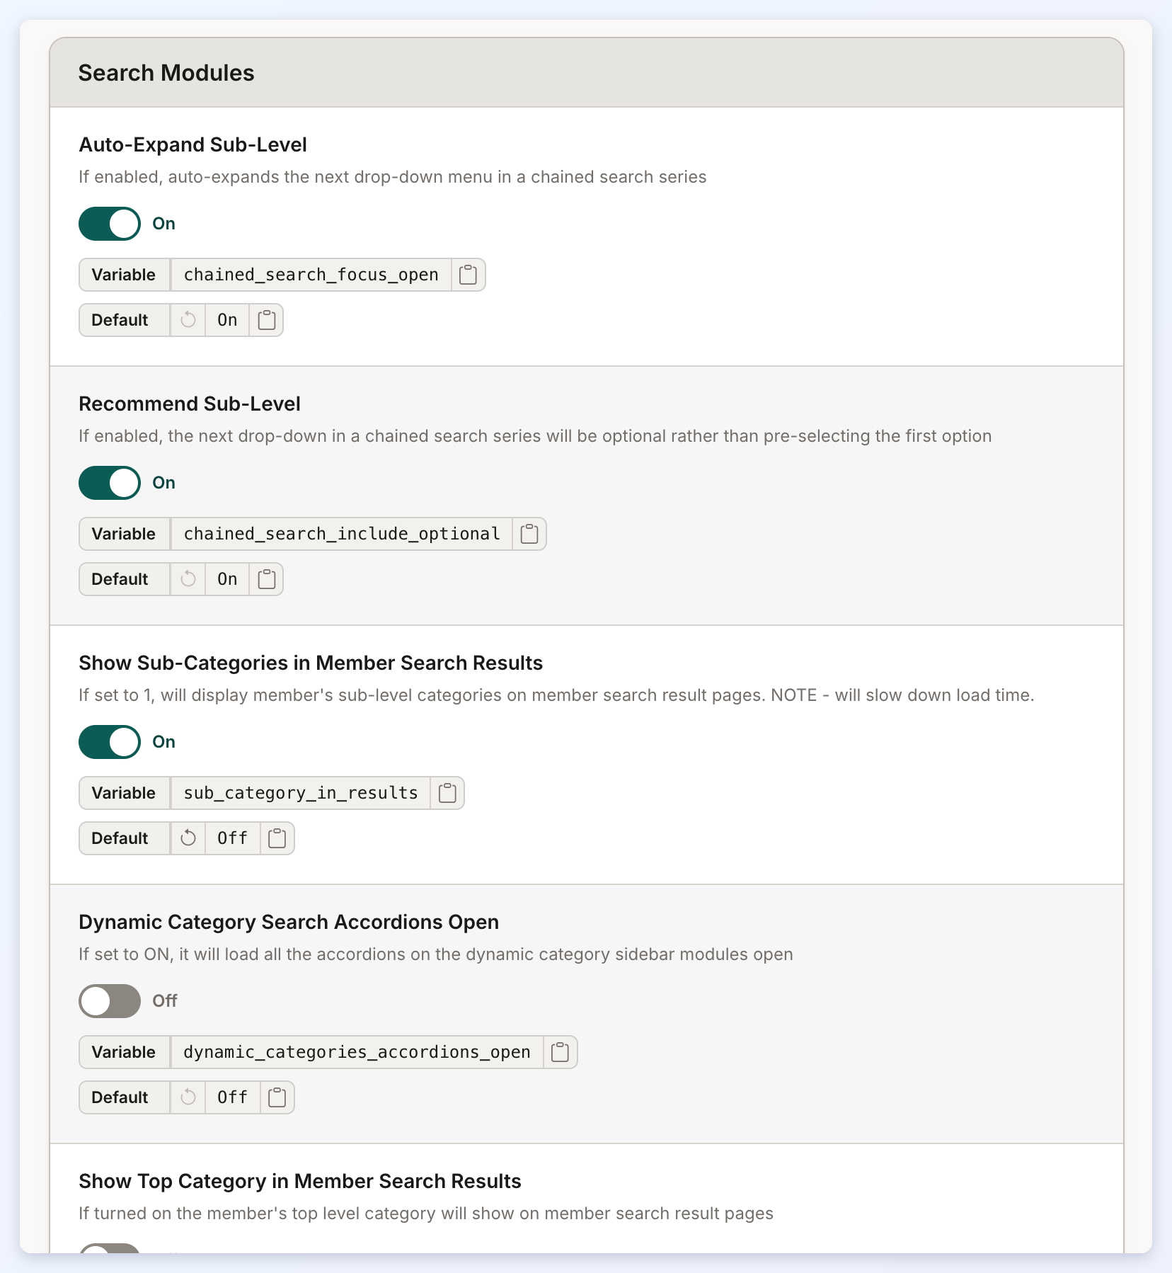Click the Search Modules section header
Screen dimensions: 1172x1273
[587, 73]
